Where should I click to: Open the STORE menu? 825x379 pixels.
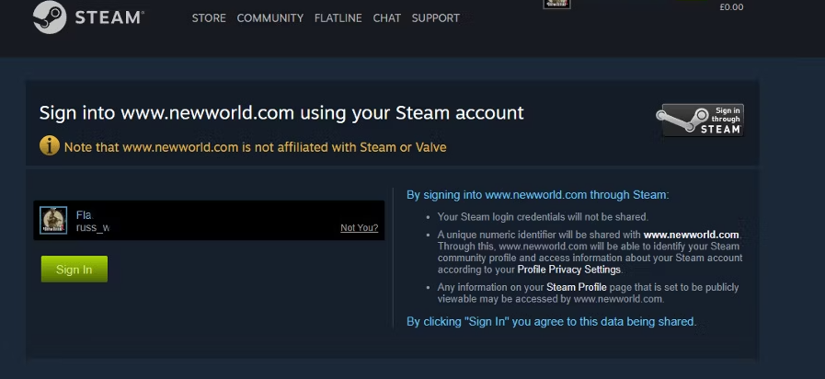209,17
